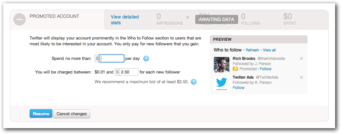Dismiss Rich Brooks suggestion with the X

coord(301,59)
